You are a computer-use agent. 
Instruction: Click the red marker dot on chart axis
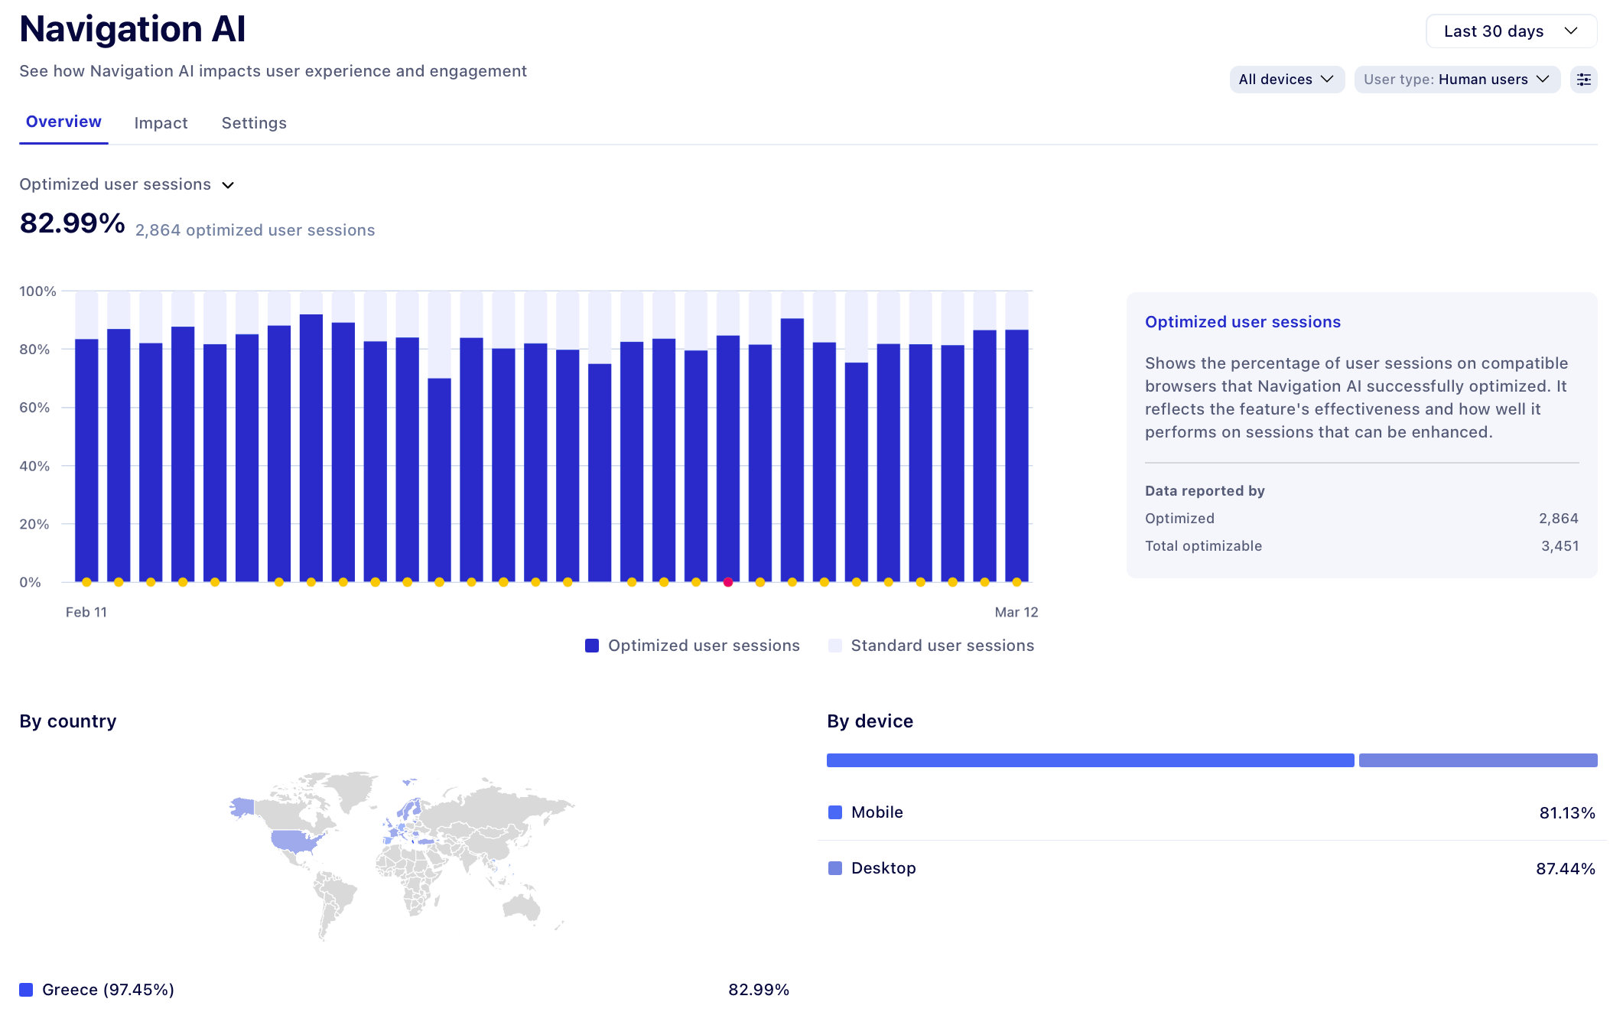[x=728, y=582]
